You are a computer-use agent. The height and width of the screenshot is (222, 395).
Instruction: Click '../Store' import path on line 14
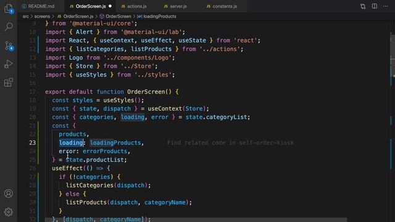tap(138, 67)
